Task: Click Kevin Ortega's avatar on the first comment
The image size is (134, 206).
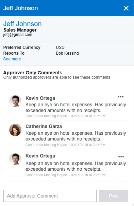Action: (x=15, y=101)
